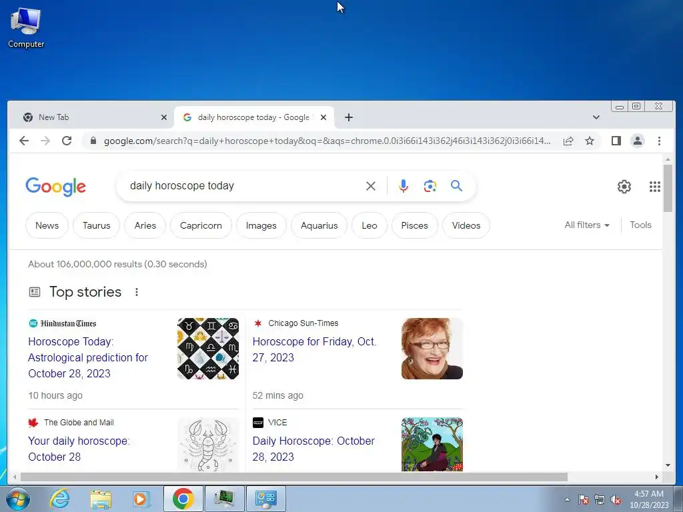Click the network tray icon
683x512 pixels.
tap(600, 500)
